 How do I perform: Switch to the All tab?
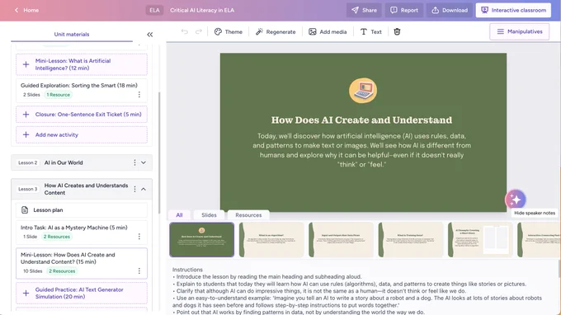(x=179, y=215)
